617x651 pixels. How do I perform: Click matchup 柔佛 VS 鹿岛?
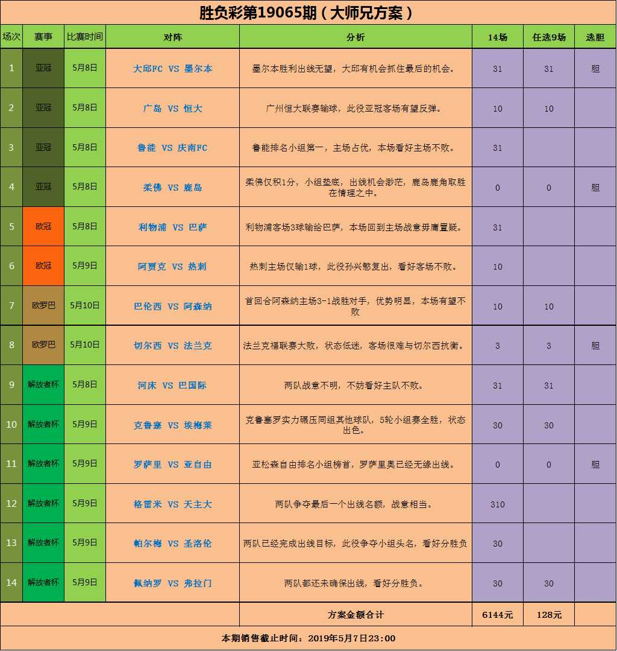172,188
